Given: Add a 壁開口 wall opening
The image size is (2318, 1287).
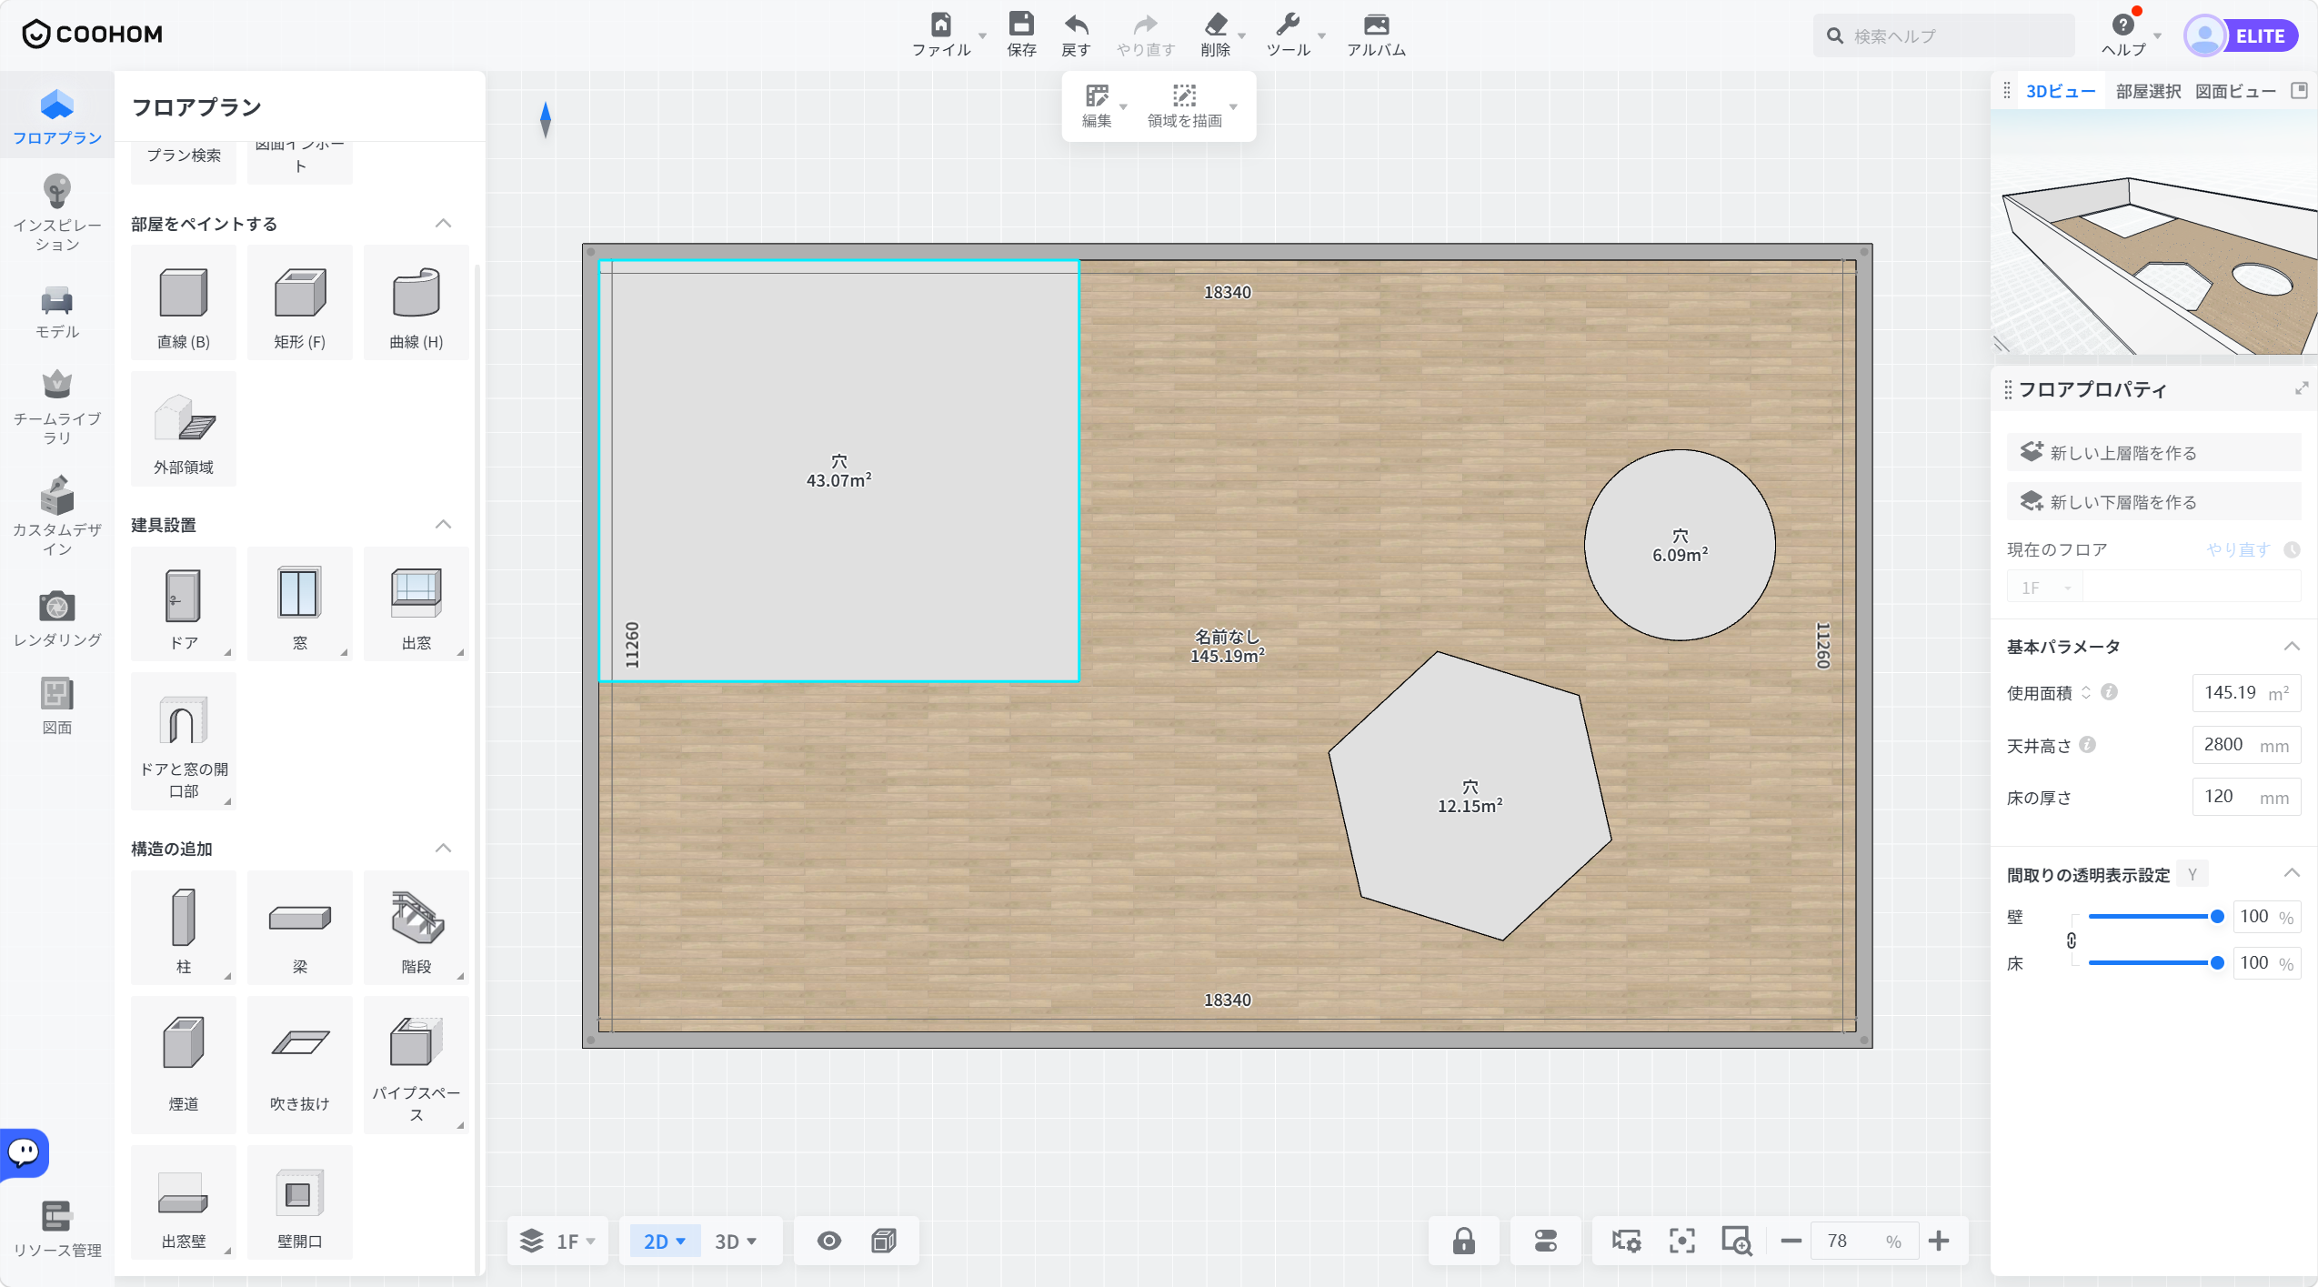Looking at the screenshot, I should point(300,1202).
